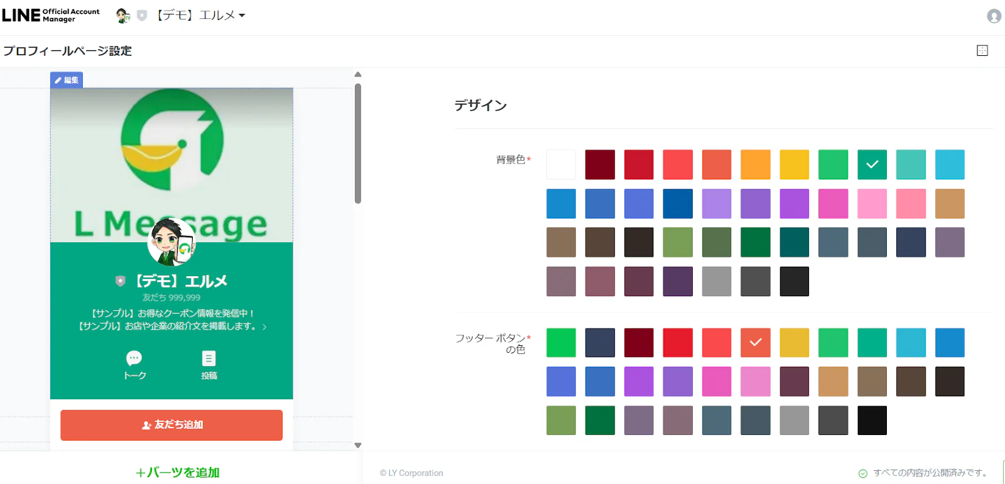Click the 投稿 post document icon
This screenshot has width=1005, height=484.
[209, 358]
